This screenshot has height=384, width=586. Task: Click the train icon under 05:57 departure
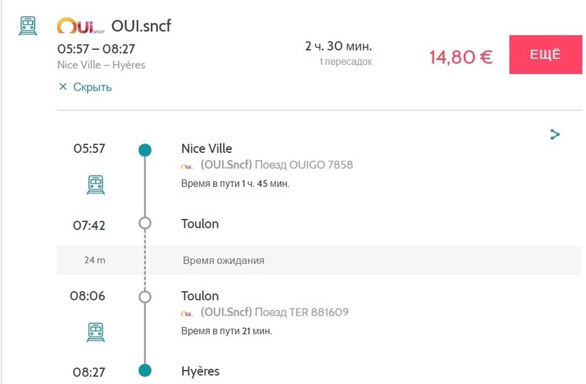click(x=96, y=185)
